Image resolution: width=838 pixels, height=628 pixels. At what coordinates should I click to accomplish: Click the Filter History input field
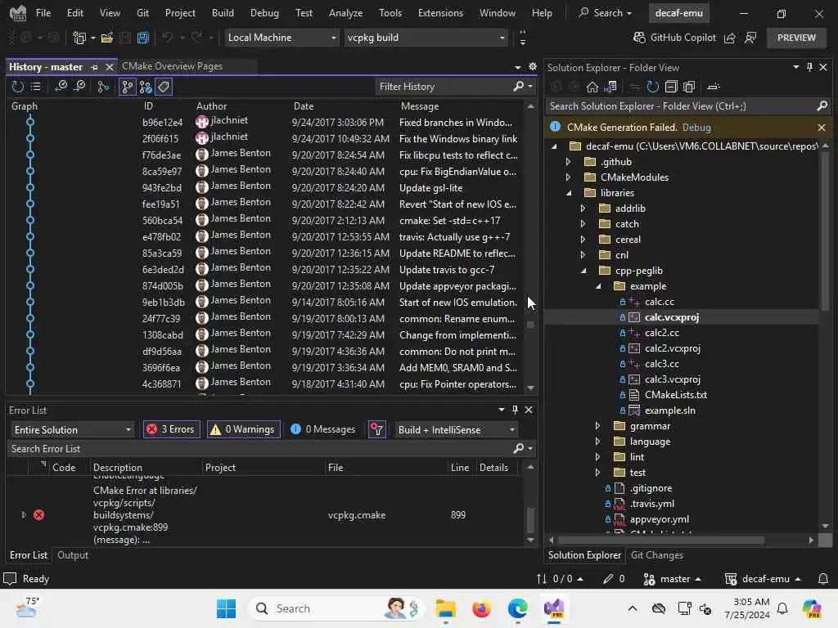[x=444, y=87]
